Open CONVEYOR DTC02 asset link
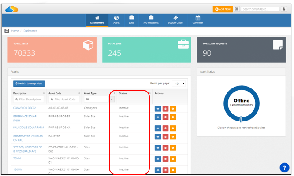 (24, 108)
